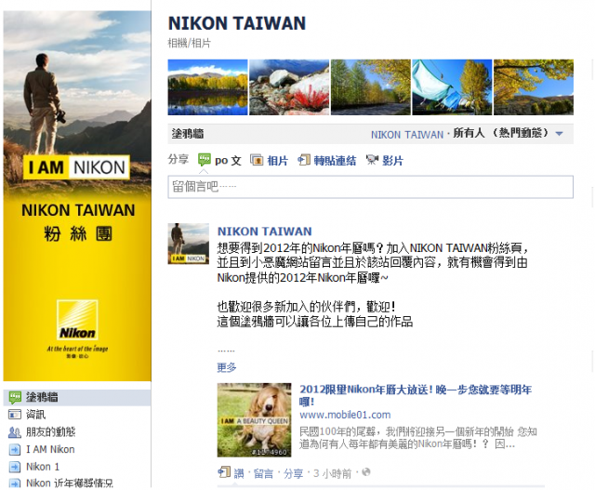Click the po文 green speech bubble icon
595x490 pixels.
[x=205, y=160]
